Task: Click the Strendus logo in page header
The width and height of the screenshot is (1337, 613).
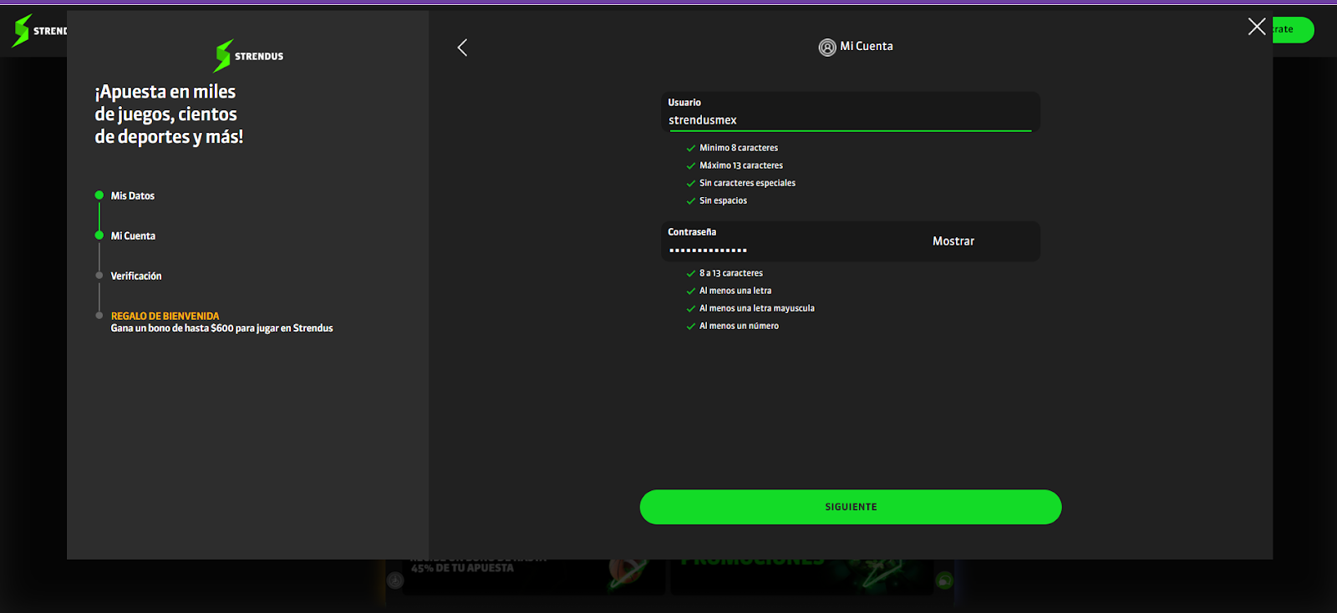Action: [39, 31]
